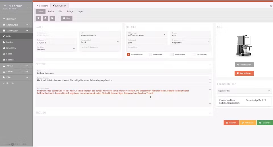
Task: Click the Durchsuchen button
Action: 244,65
